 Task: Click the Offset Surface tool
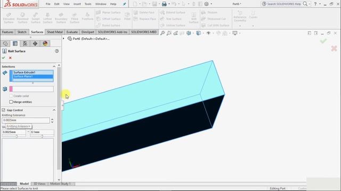[x=108, y=19]
